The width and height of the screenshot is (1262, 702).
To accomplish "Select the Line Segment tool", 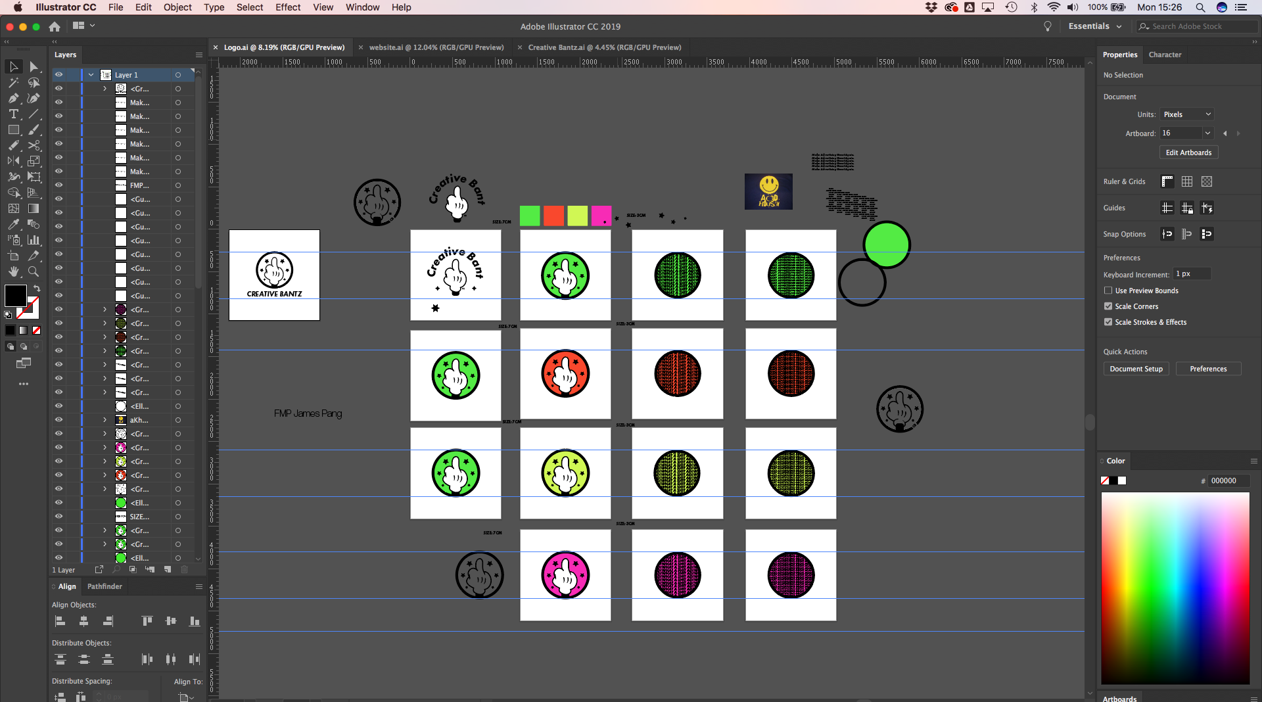I will [34, 114].
